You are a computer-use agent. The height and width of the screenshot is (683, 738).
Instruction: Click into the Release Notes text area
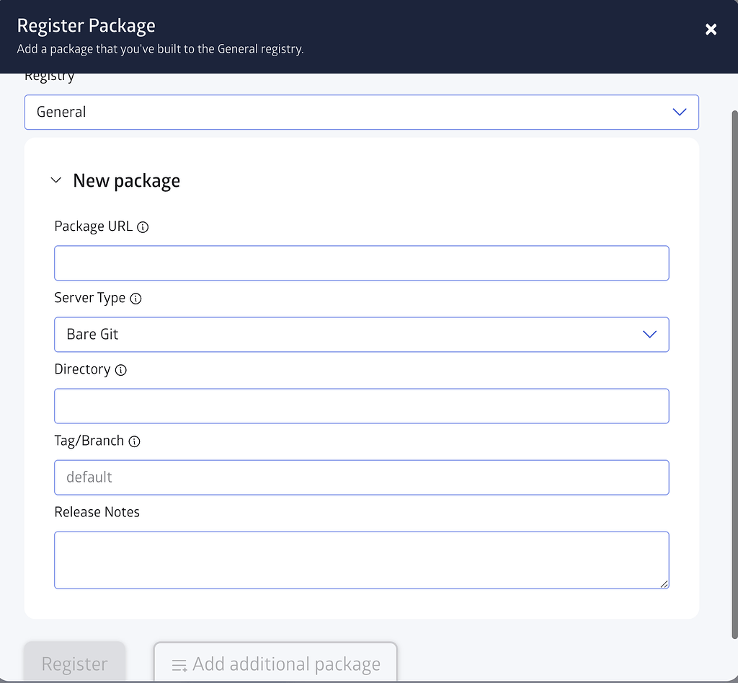pyautogui.click(x=362, y=560)
